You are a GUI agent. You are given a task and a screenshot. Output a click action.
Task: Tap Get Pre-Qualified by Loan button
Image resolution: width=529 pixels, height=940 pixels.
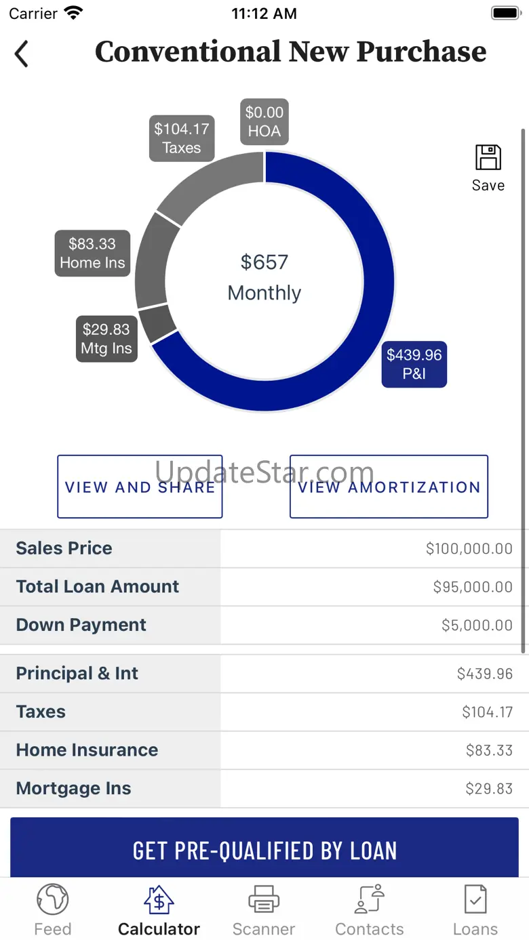(x=264, y=850)
